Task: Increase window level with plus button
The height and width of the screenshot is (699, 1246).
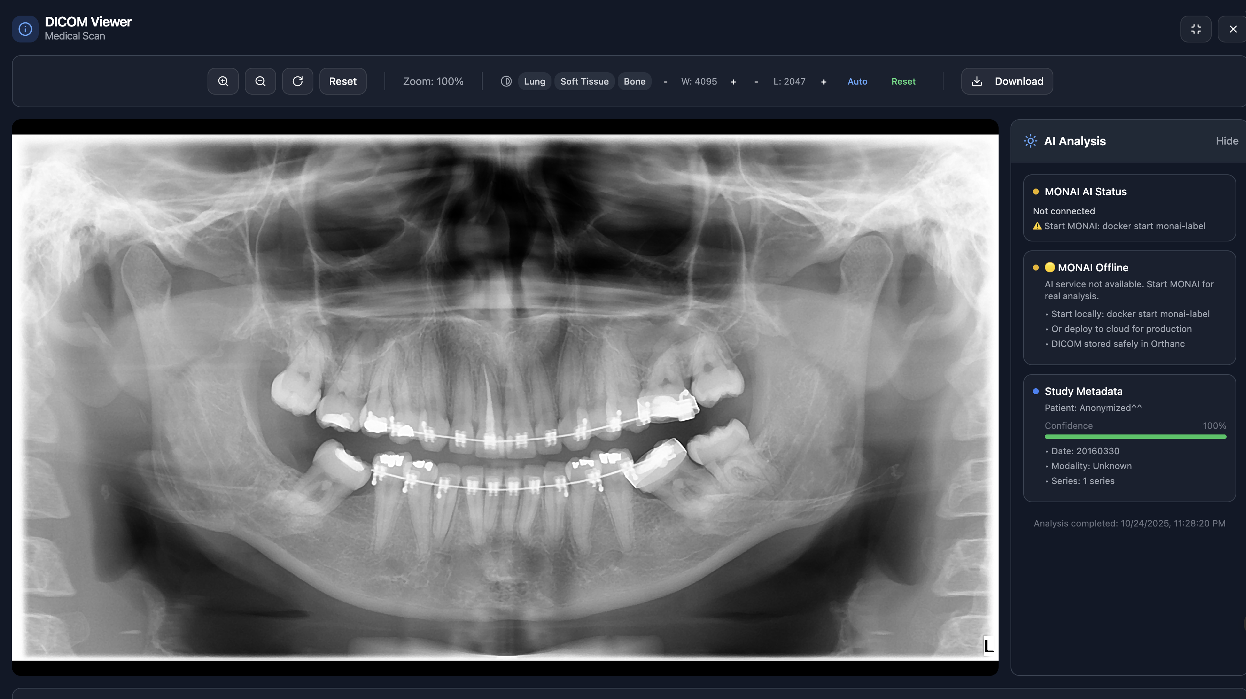Action: (824, 82)
